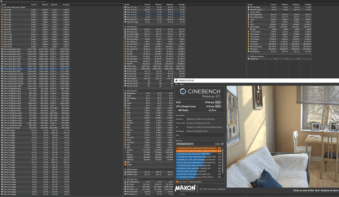The height and width of the screenshot is (197, 339).
Task: Click the Motherboard temperature thermometer icon
Action: 125,93
